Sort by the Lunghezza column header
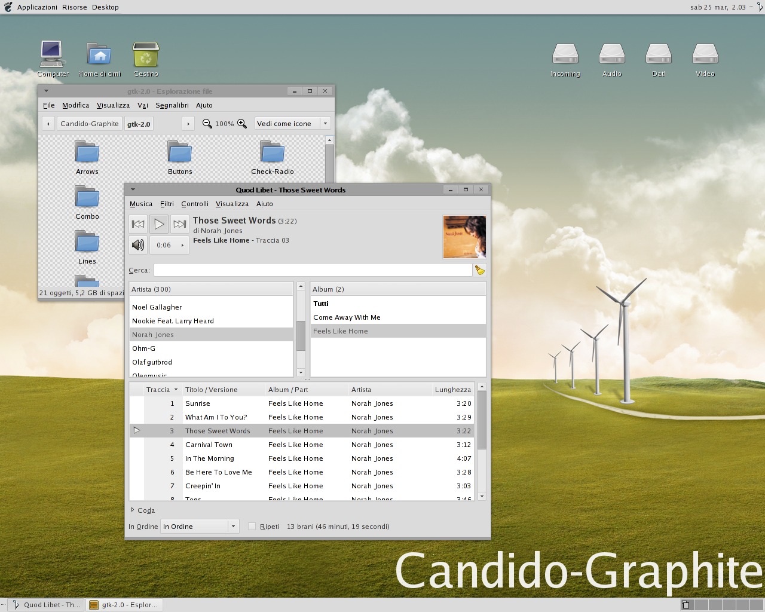The image size is (765, 612). [x=453, y=390]
